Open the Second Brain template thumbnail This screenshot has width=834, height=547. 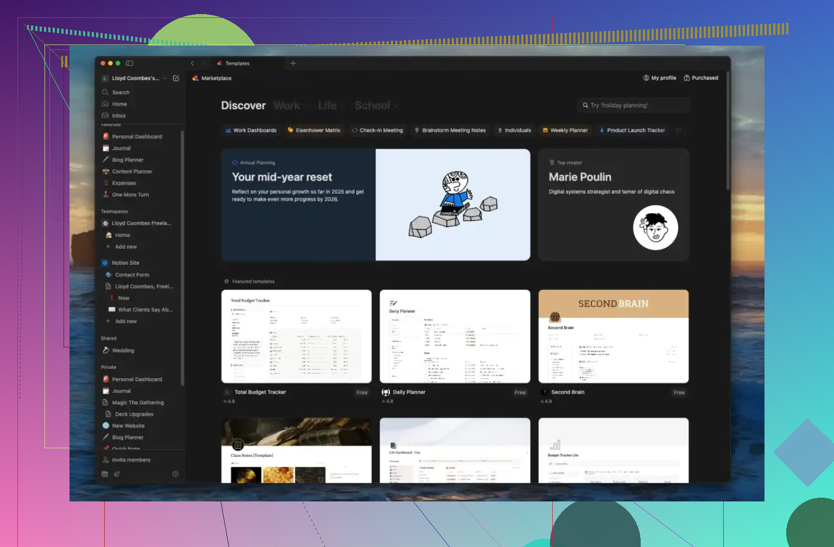pos(614,336)
